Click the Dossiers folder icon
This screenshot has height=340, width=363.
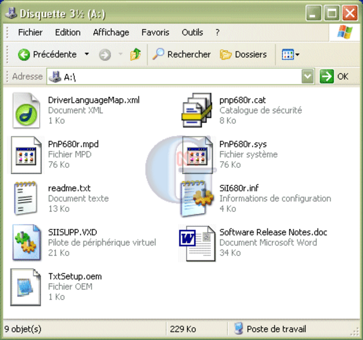pyautogui.click(x=226, y=55)
